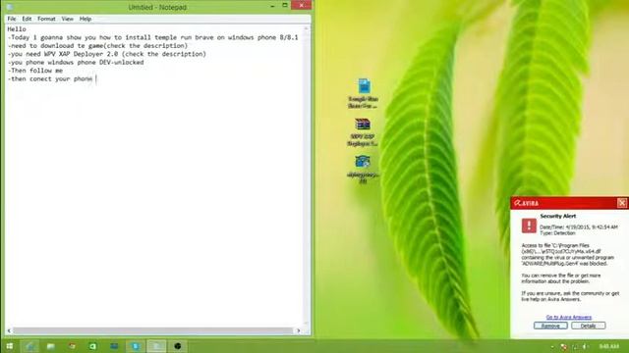Viewport: 629px width, 353px height.
Task: Click Details in the Avira alert
Action: [x=588, y=326]
